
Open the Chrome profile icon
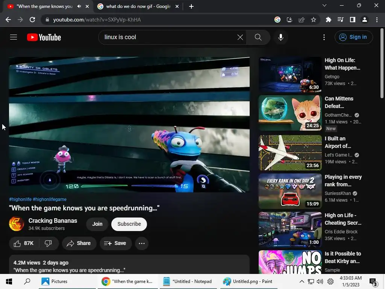(365, 20)
